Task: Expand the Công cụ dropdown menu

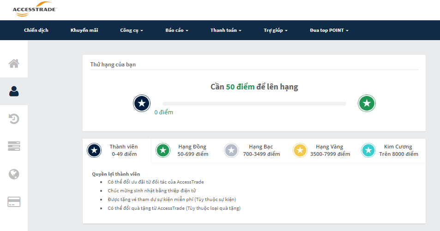Action: click(x=132, y=30)
